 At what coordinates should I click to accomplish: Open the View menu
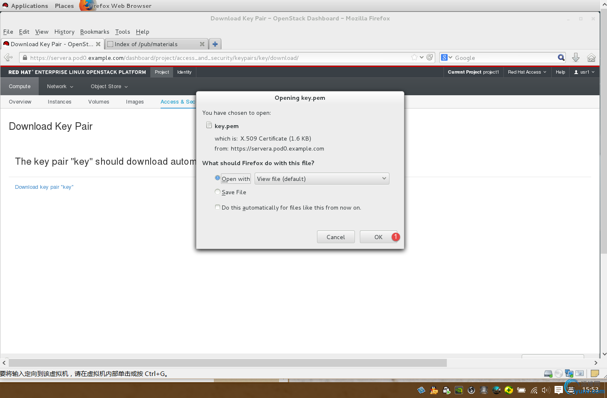coord(42,32)
